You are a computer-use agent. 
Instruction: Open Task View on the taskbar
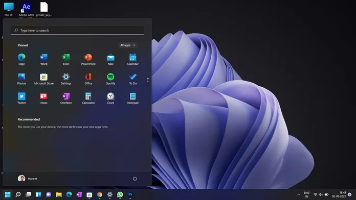tap(28, 194)
